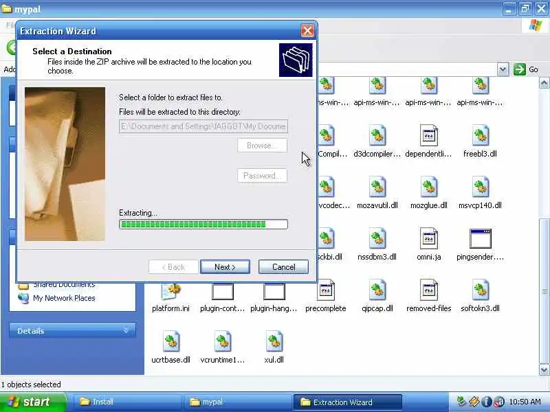Image resolution: width=550 pixels, height=412 pixels.
Task: Select the pingsender... application icon
Action: pyautogui.click(x=480, y=238)
